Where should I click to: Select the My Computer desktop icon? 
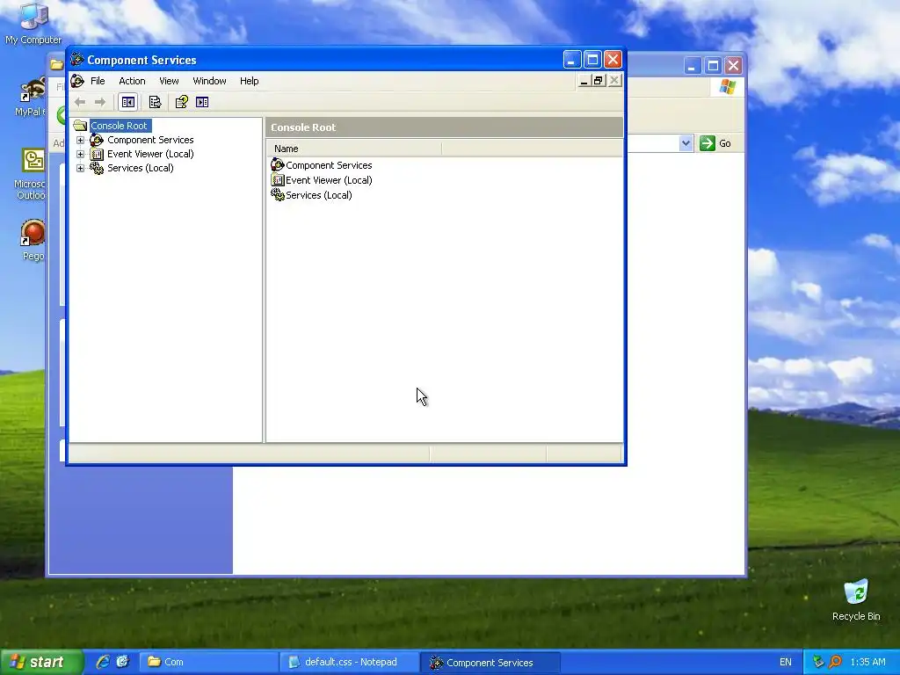tap(33, 24)
